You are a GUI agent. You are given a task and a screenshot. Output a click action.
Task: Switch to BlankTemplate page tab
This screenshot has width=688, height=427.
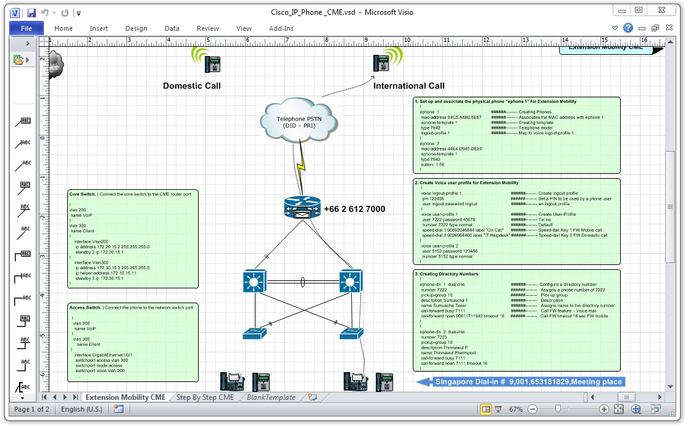271,397
